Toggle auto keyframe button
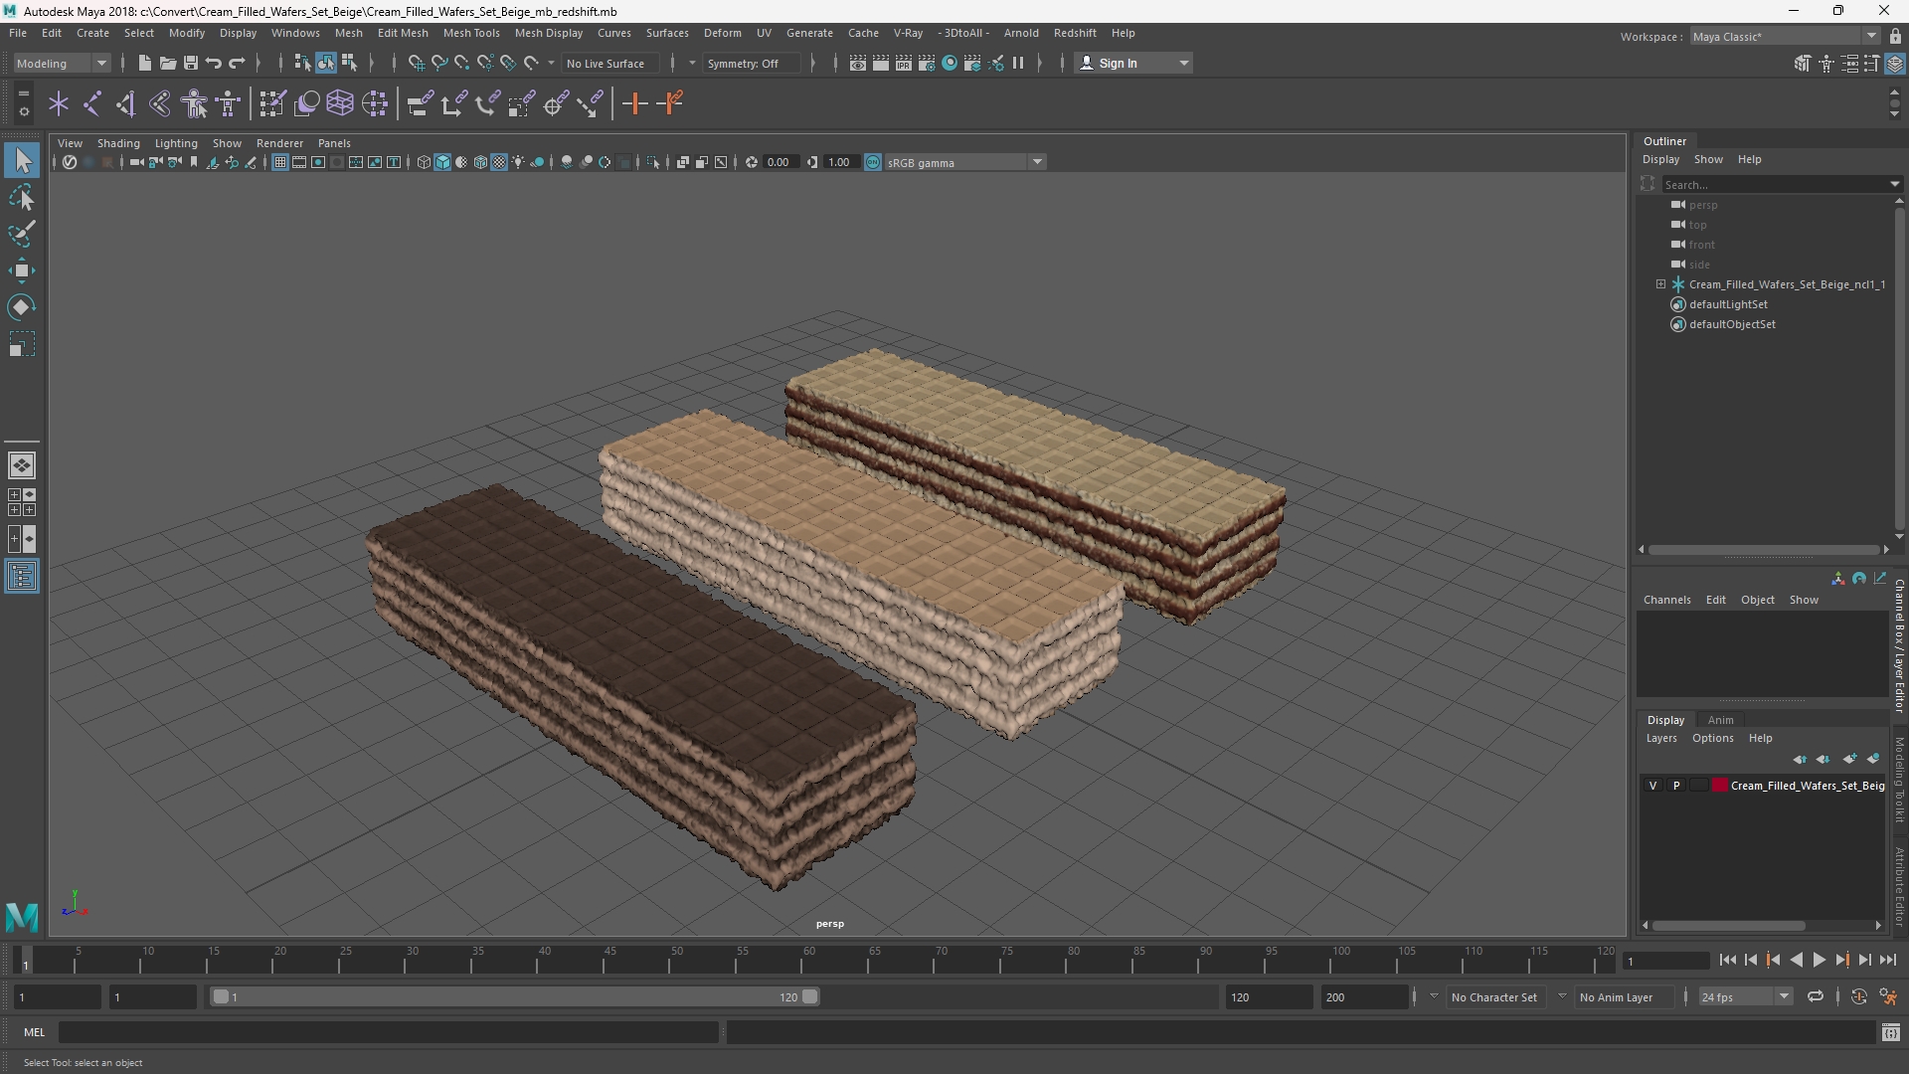 (x=1858, y=996)
